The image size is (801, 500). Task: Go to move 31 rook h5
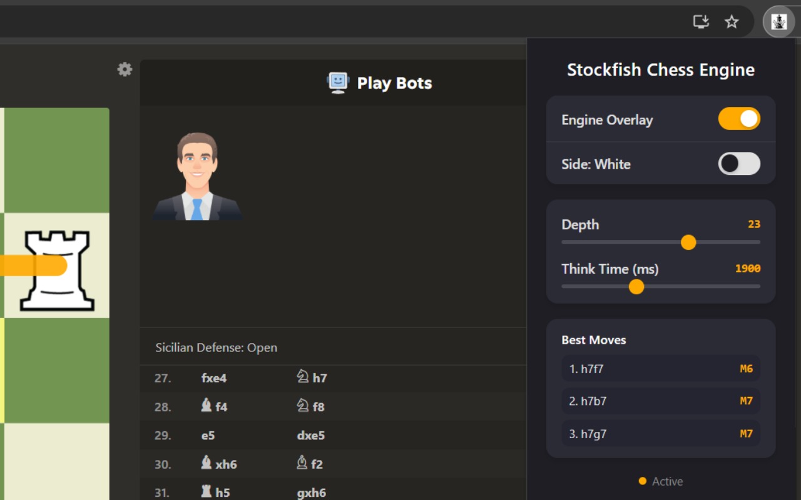(215, 492)
